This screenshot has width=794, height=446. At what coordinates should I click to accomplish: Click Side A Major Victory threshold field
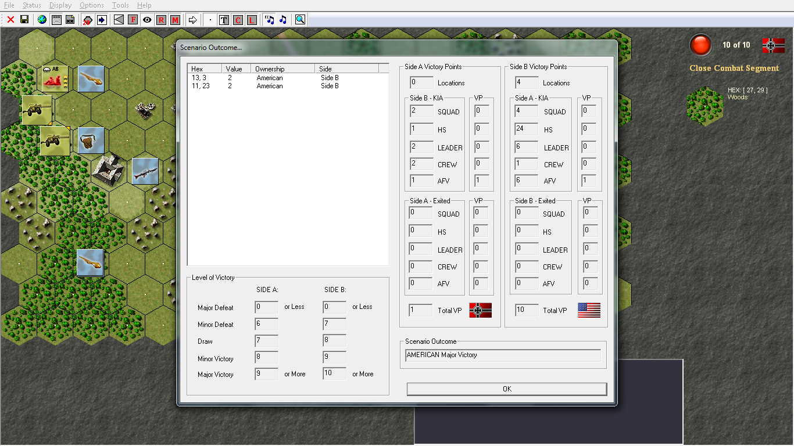click(266, 374)
